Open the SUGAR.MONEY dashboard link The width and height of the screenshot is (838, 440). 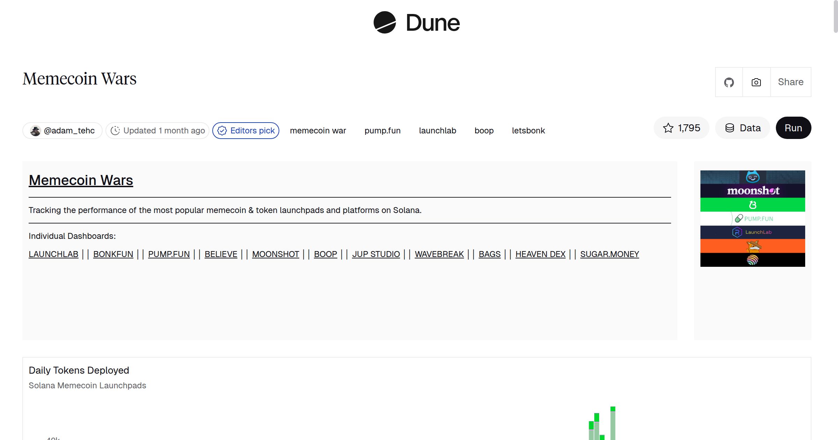pos(609,254)
